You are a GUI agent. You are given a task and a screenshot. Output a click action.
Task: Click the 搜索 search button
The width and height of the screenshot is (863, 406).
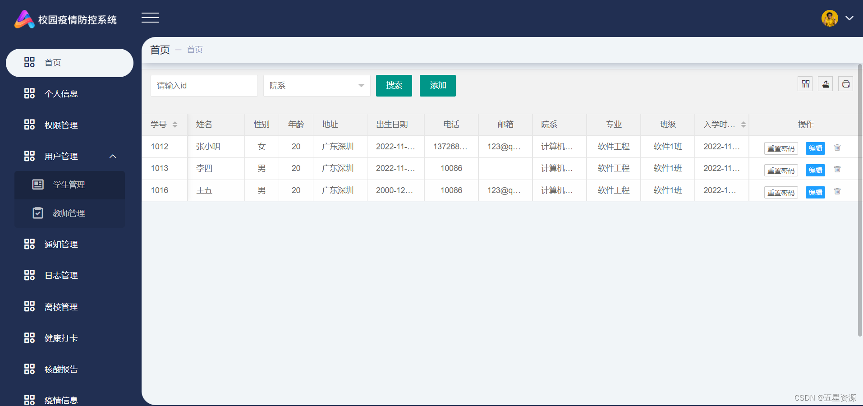[394, 86]
